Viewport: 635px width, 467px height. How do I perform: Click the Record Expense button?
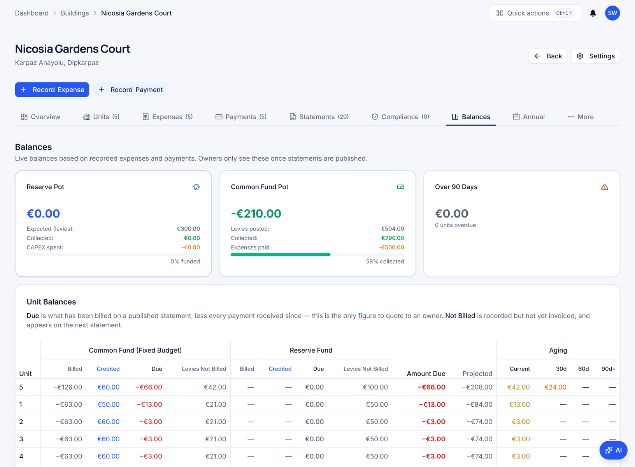click(x=52, y=90)
